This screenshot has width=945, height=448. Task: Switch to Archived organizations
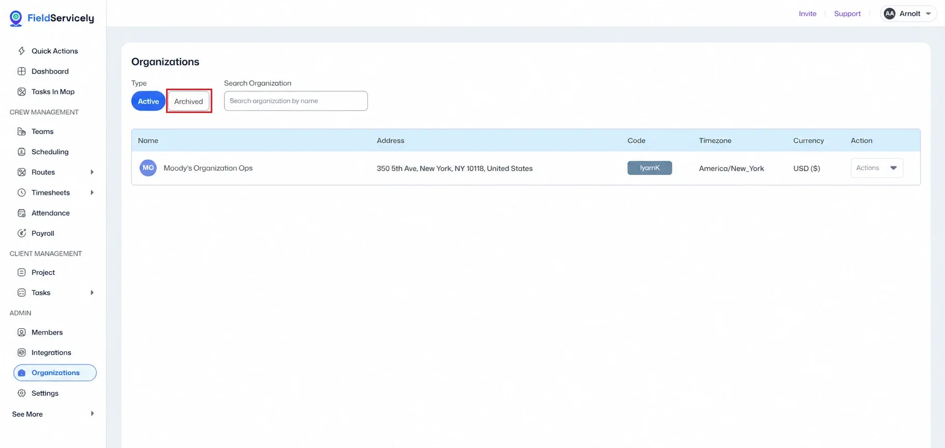[x=188, y=101]
